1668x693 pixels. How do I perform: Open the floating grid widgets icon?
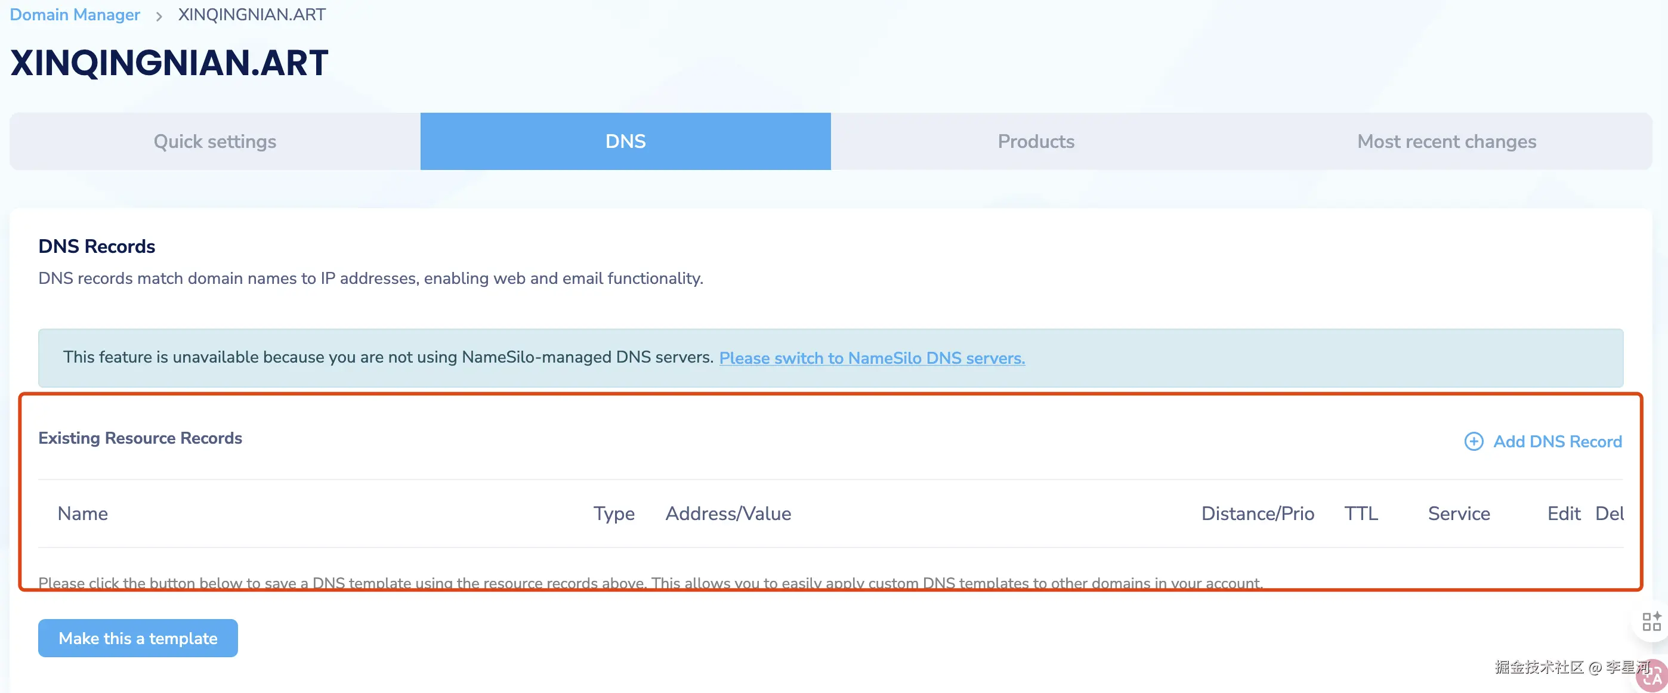pyautogui.click(x=1651, y=621)
